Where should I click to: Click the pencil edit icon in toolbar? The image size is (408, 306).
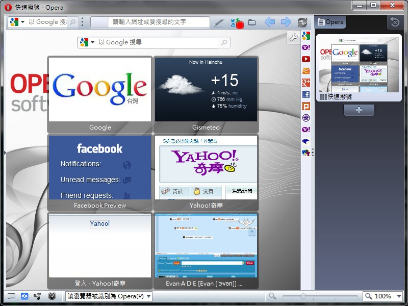pyautogui.click(x=219, y=22)
